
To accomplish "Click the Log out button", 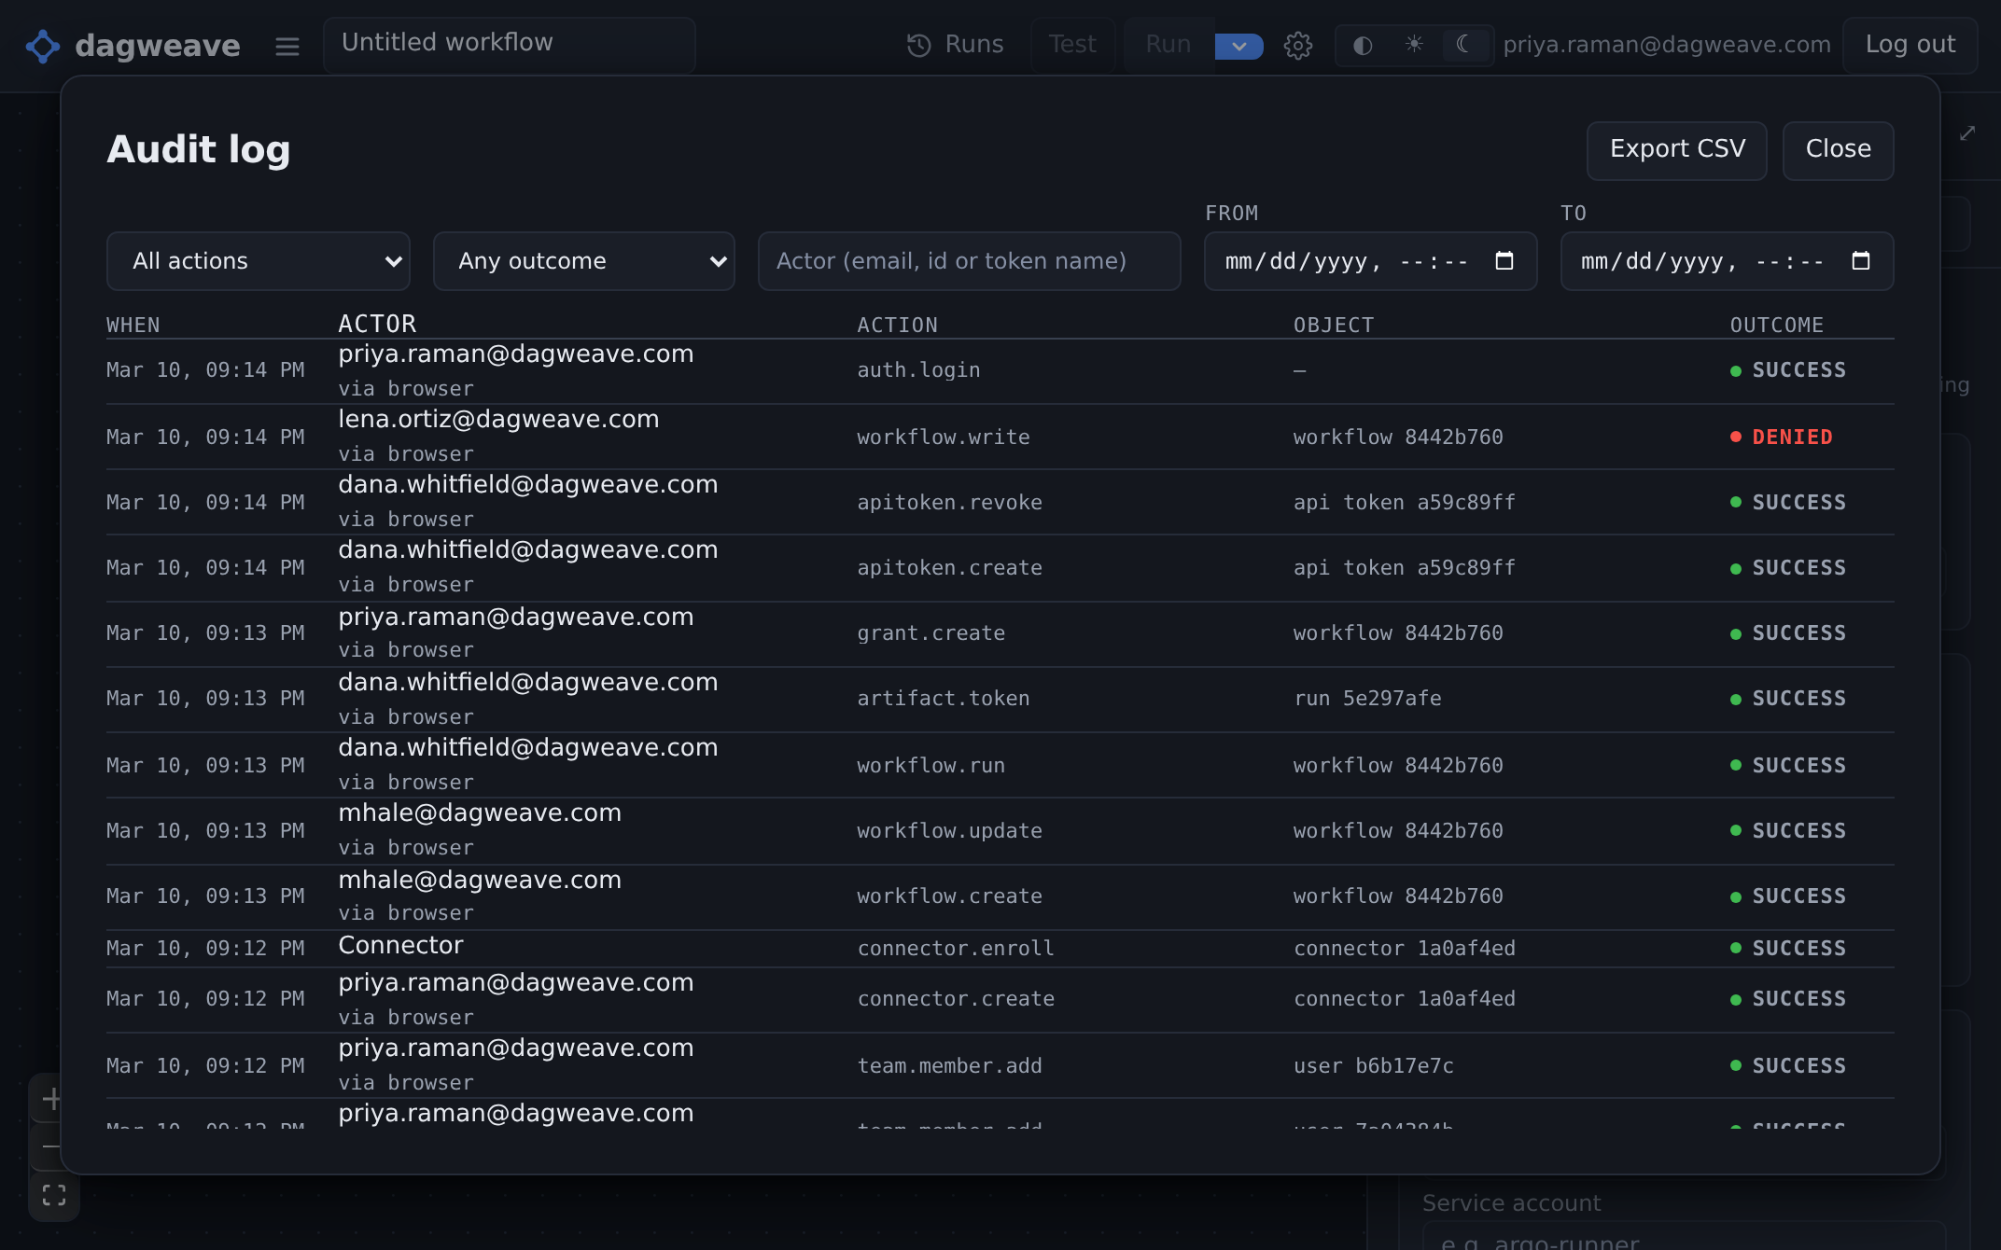I will pos(1910,45).
